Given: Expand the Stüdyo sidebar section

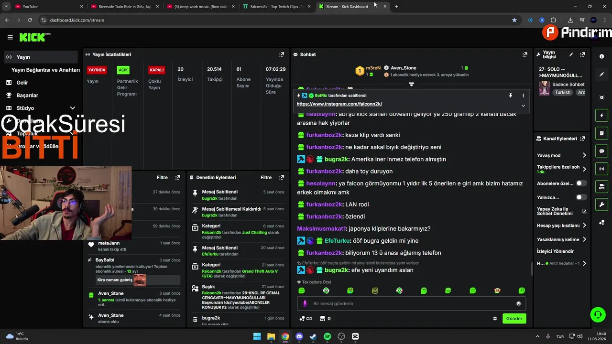Looking at the screenshot, I should click(73, 108).
